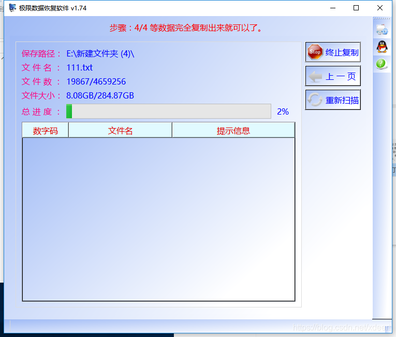Go back with the 上一页 button
The width and height of the screenshot is (396, 337).
[333, 76]
